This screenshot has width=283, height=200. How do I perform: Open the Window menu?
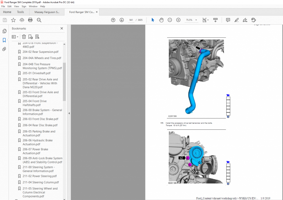[x=33, y=6]
